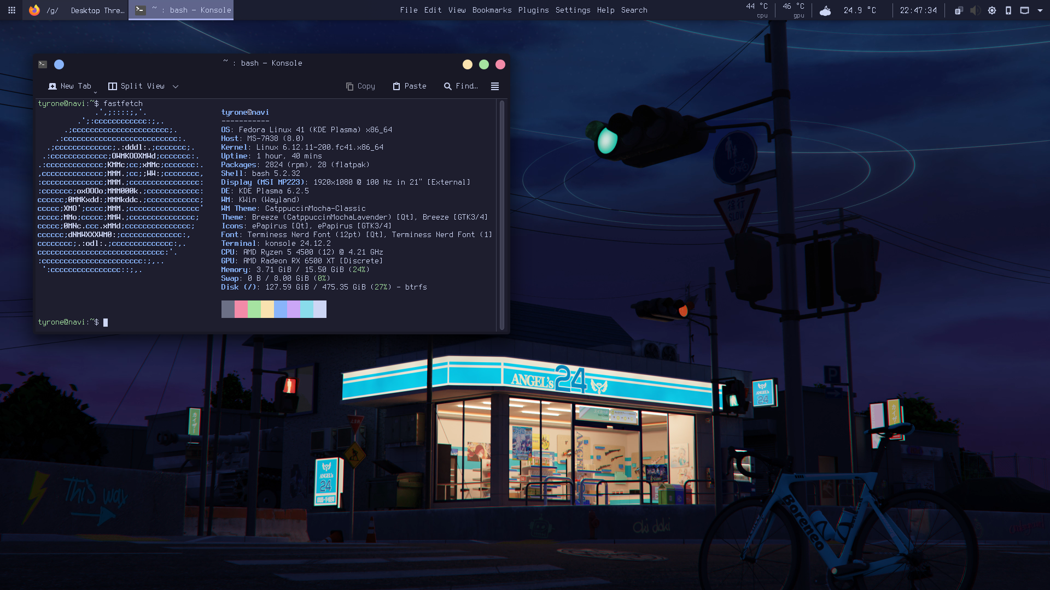
Task: Expand the Split View chevron
Action: [x=176, y=86]
